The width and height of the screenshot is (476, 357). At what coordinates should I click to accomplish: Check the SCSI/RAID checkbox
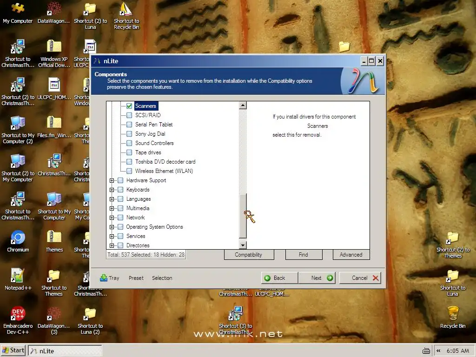pyautogui.click(x=129, y=115)
